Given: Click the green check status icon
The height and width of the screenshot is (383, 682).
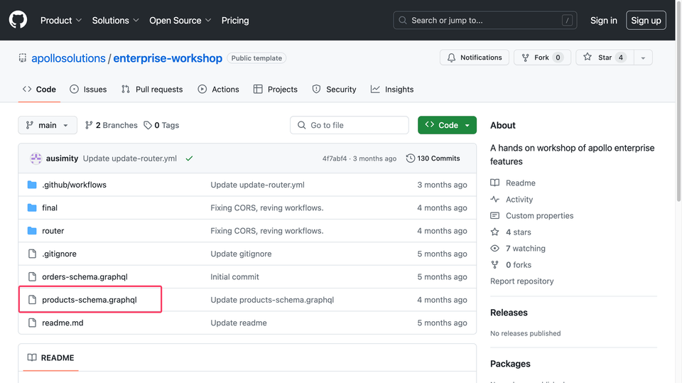Looking at the screenshot, I should pyautogui.click(x=189, y=158).
